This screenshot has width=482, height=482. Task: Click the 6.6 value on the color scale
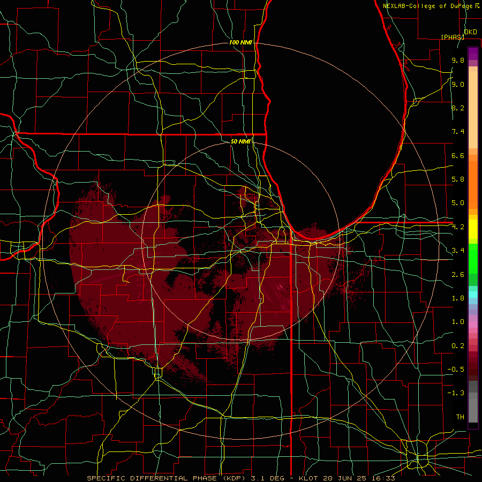point(458,155)
